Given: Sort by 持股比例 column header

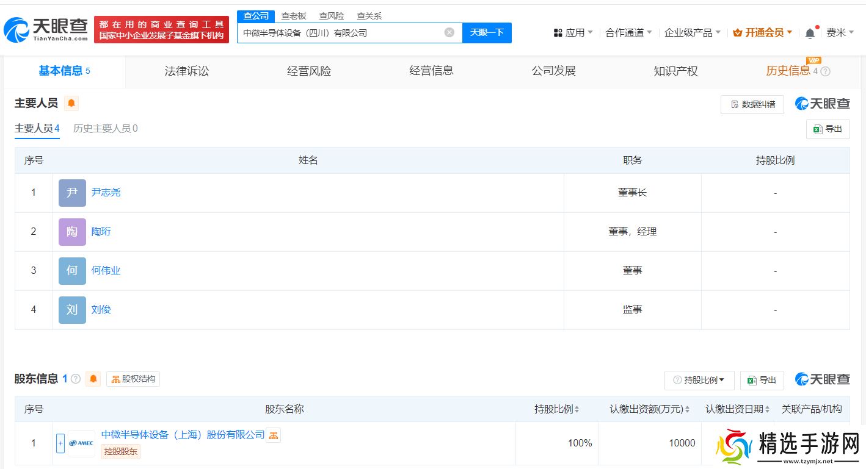Looking at the screenshot, I should (556, 409).
